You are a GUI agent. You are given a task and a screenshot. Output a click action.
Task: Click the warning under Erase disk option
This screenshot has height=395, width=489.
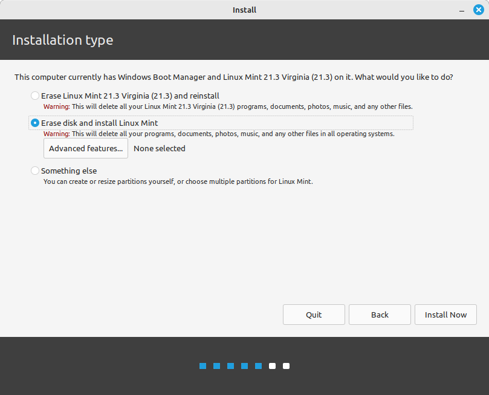219,134
